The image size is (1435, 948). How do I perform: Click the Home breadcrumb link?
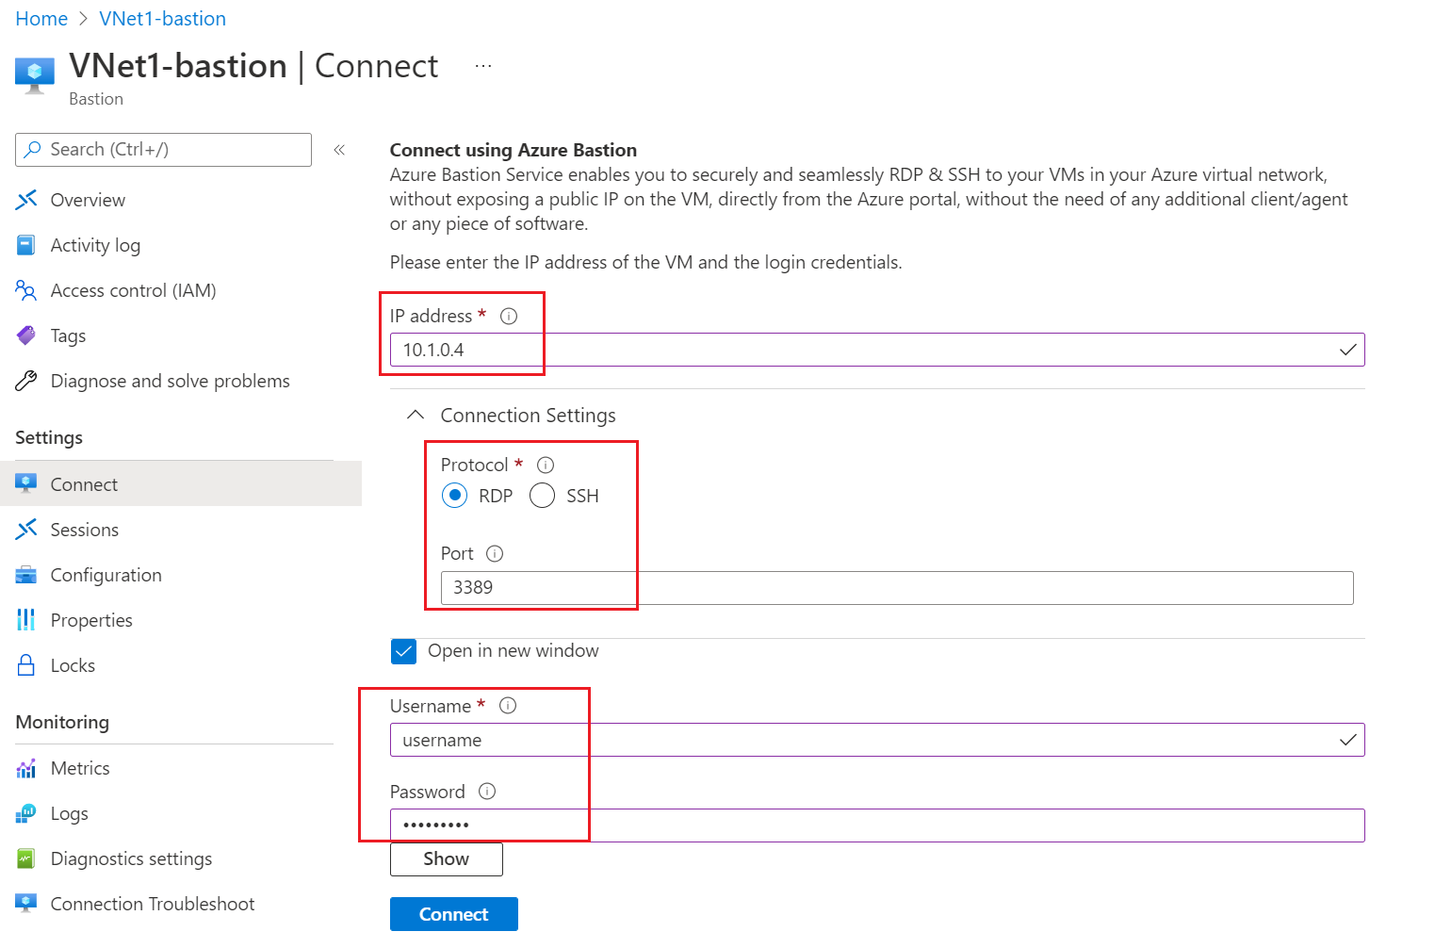pyautogui.click(x=41, y=19)
